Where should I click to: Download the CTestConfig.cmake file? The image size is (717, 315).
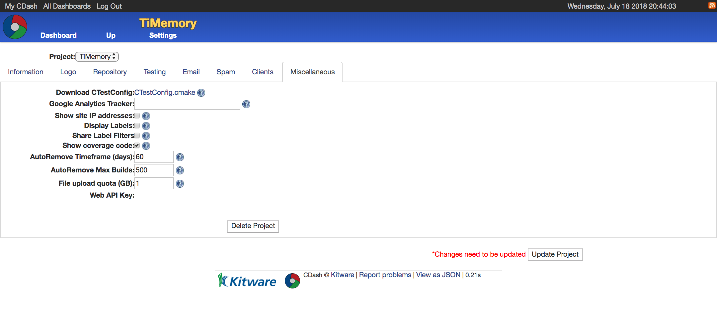165,93
